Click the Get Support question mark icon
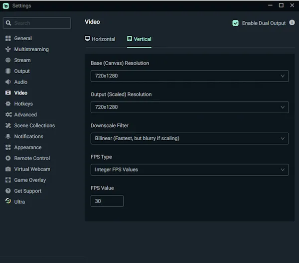This screenshot has height=263, width=299. (8, 191)
